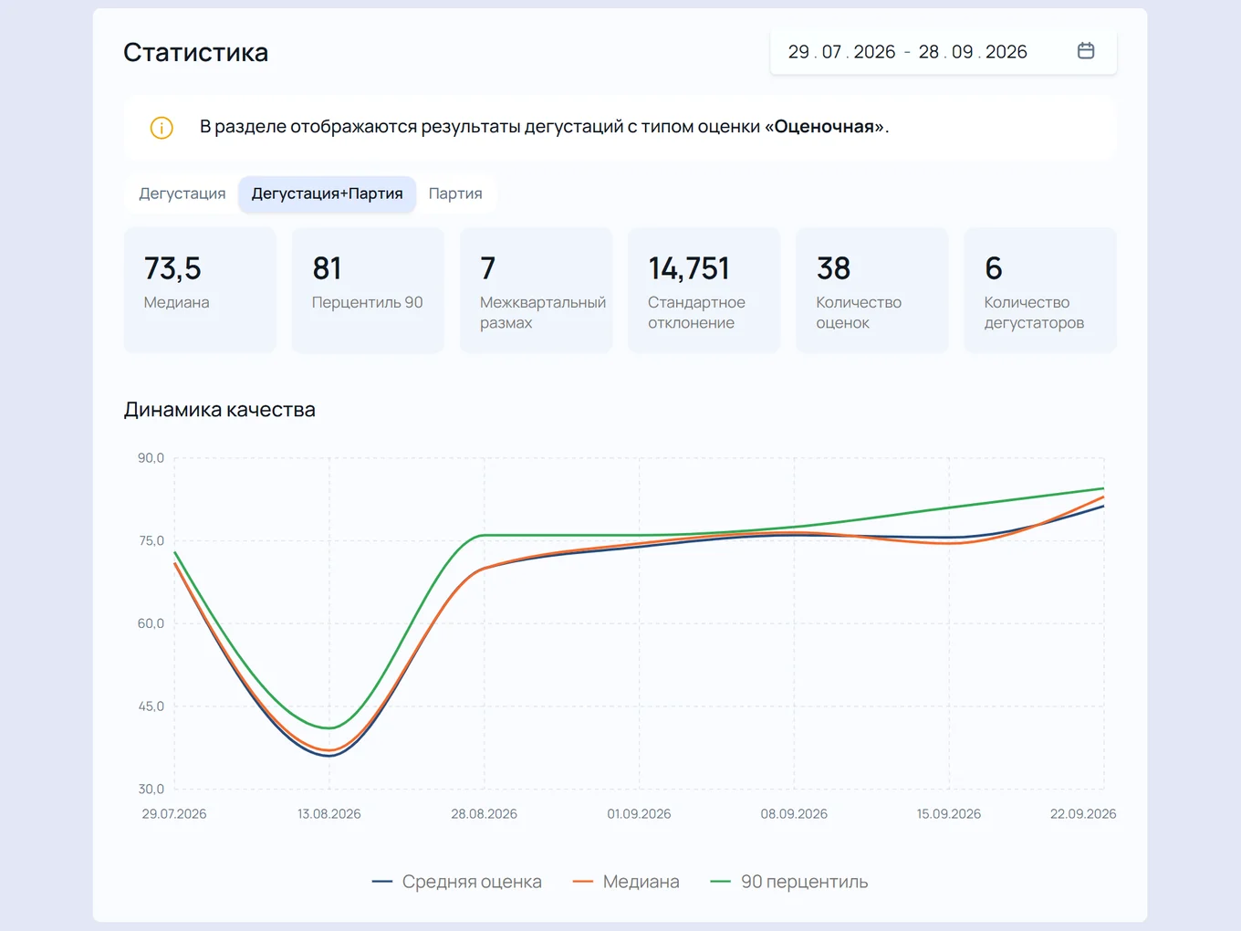Click the orange info icon in notice
Viewport: 1241px width, 931px height.
tap(162, 128)
